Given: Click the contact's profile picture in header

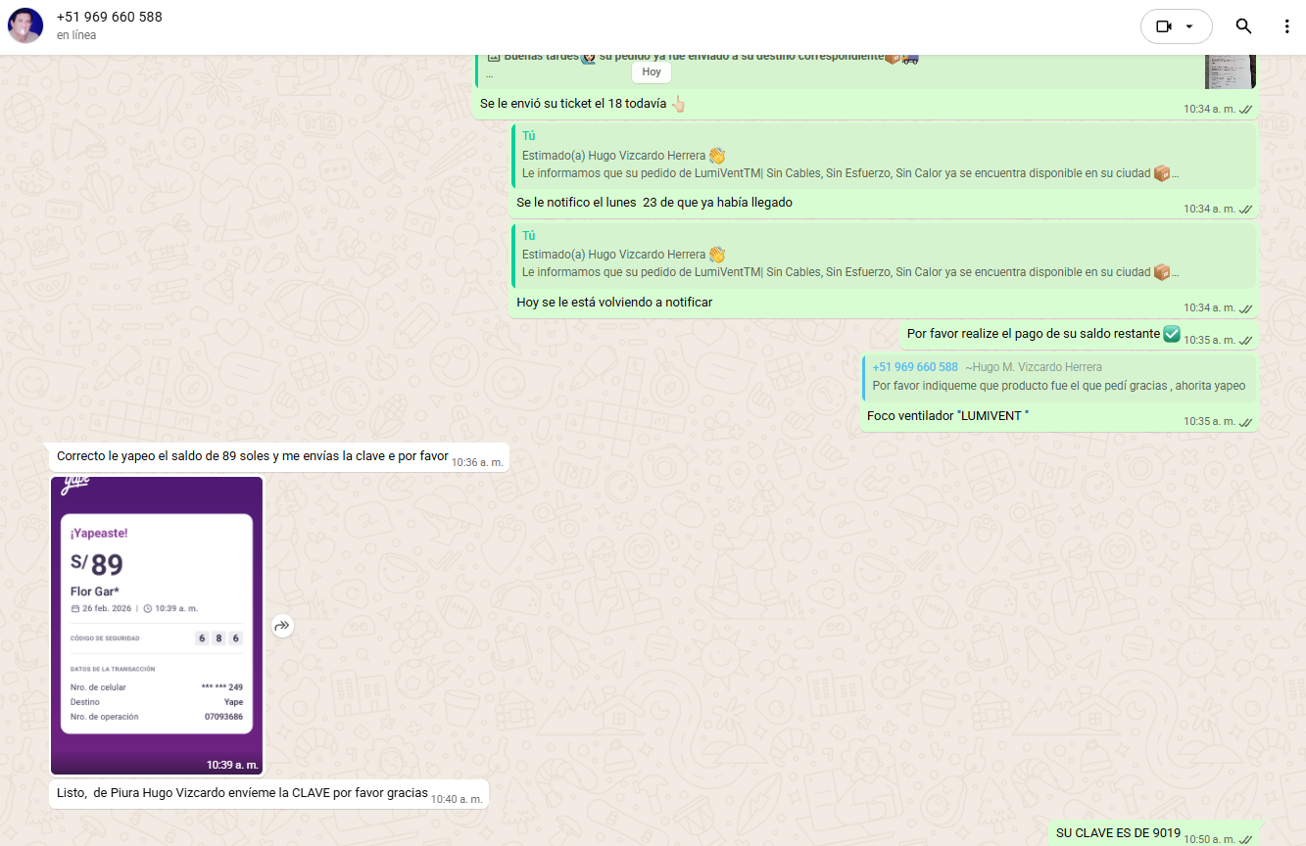Looking at the screenshot, I should pyautogui.click(x=25, y=25).
